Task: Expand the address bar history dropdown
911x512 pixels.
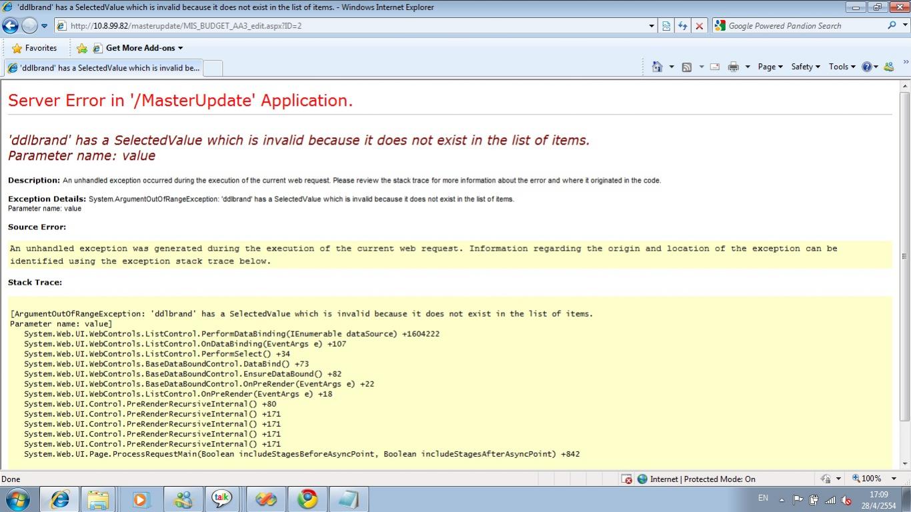Action: [652, 26]
